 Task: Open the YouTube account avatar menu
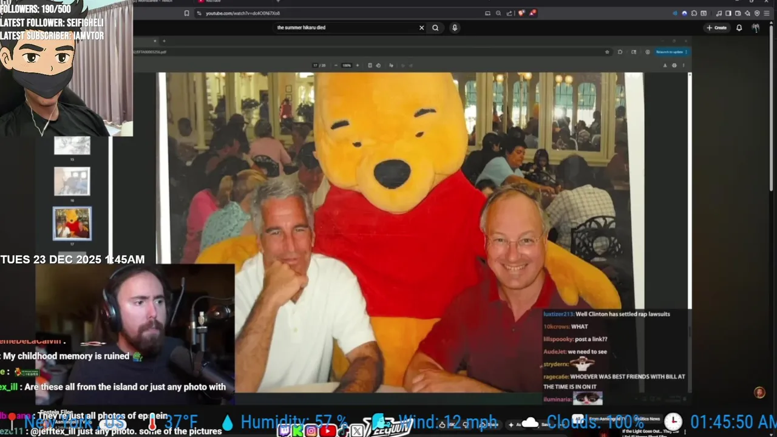pyautogui.click(x=756, y=27)
